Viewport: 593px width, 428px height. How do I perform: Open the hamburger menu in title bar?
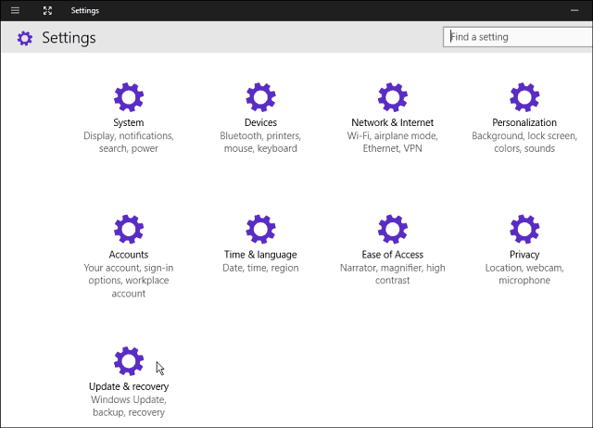15,10
